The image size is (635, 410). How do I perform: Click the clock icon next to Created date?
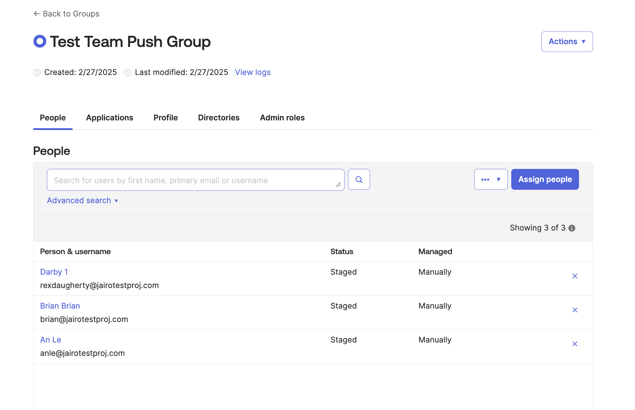[37, 72]
